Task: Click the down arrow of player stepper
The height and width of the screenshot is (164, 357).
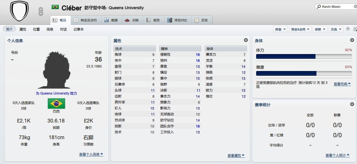Action: tap(41, 14)
